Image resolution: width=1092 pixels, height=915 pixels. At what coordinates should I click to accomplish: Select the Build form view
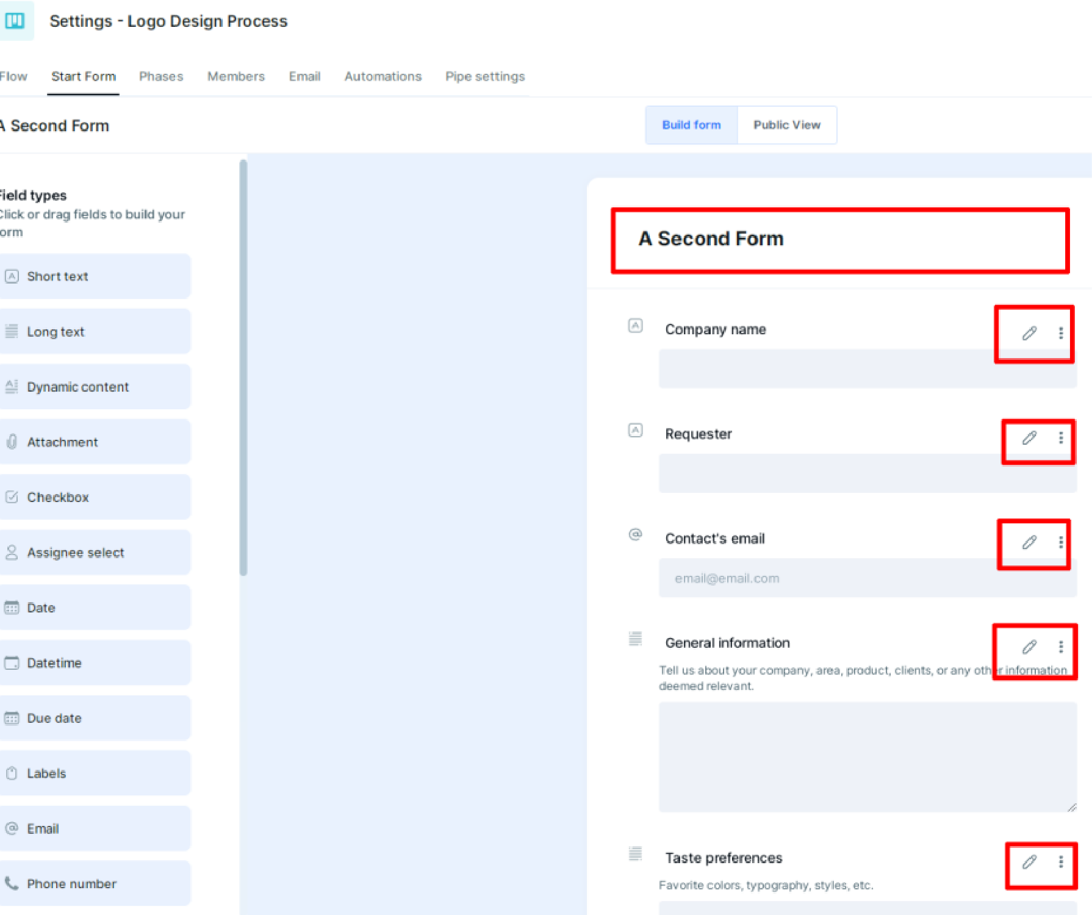pyautogui.click(x=691, y=125)
